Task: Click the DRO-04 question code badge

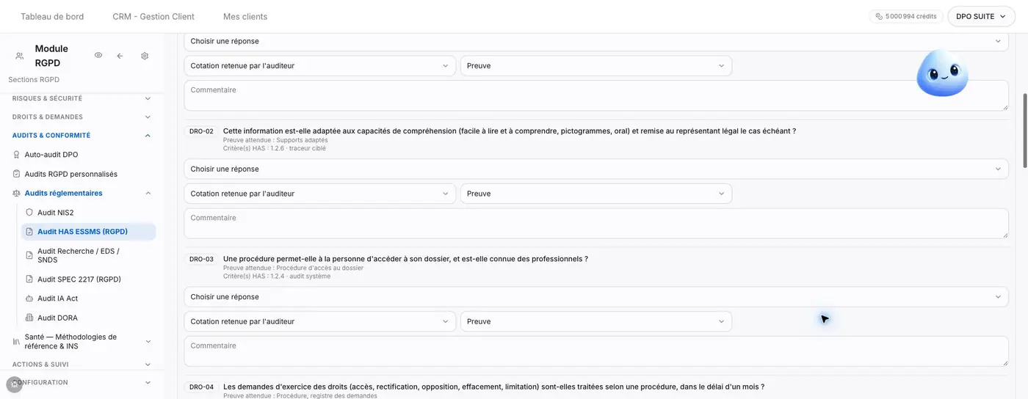Action: point(201,387)
